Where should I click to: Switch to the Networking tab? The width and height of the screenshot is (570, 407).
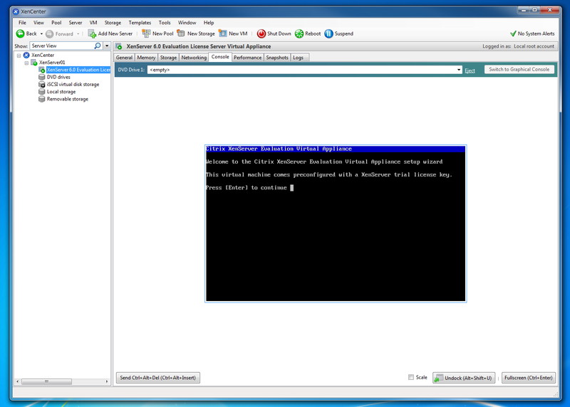[x=194, y=58]
